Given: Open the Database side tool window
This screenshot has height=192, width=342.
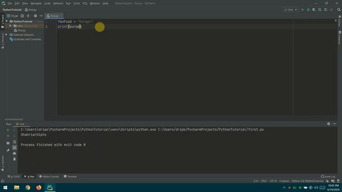Looking at the screenshot, I should 340,38.
